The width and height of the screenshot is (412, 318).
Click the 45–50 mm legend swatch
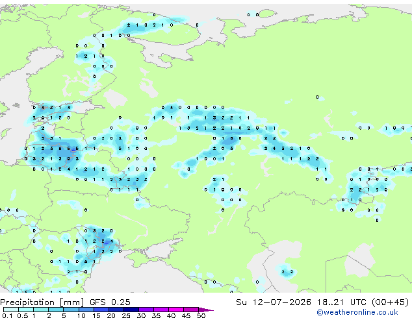[191, 310]
